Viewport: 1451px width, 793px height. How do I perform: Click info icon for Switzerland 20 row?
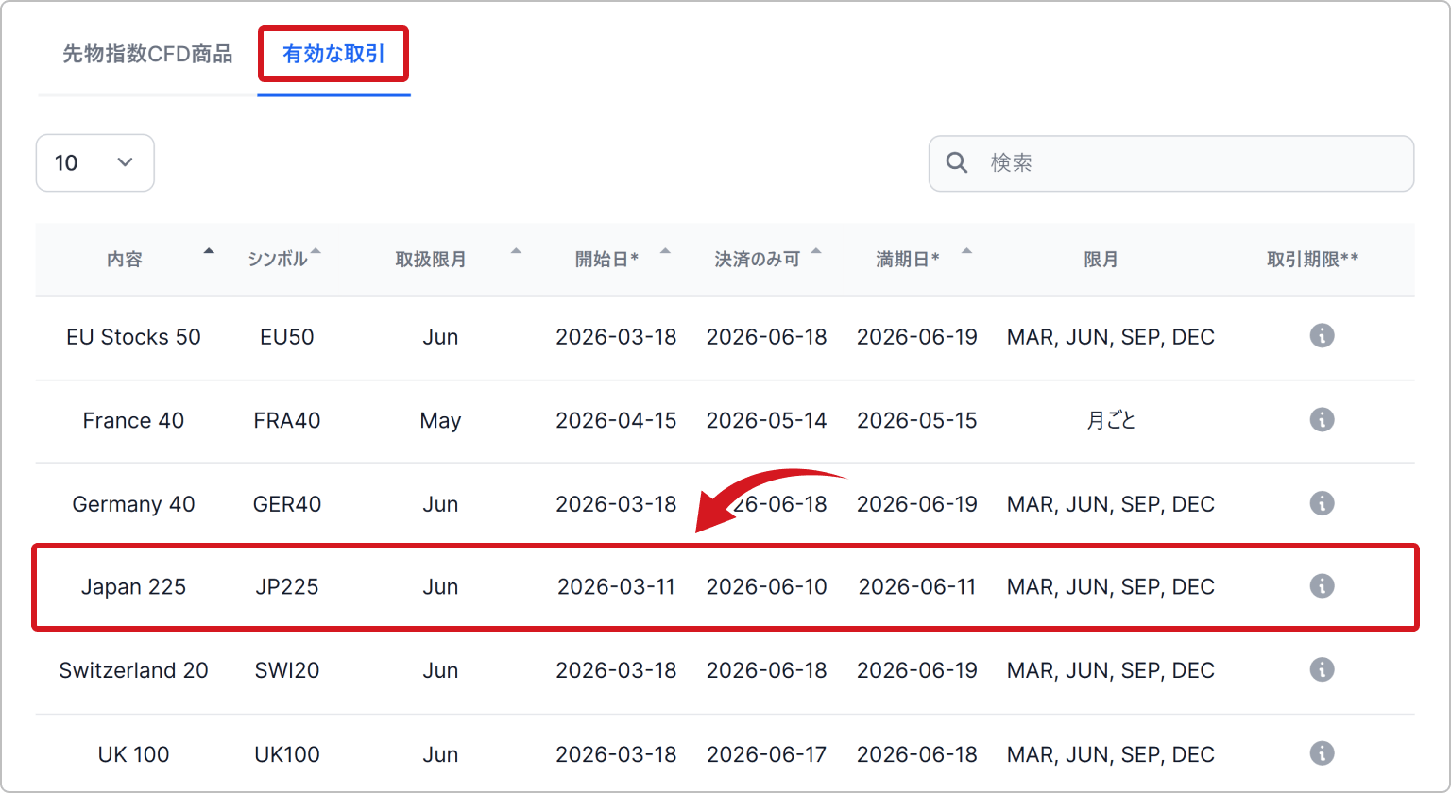click(1322, 669)
